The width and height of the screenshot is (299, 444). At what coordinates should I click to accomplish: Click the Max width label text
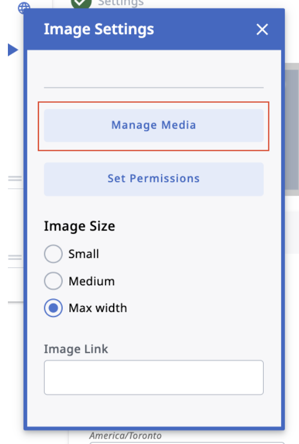98,308
